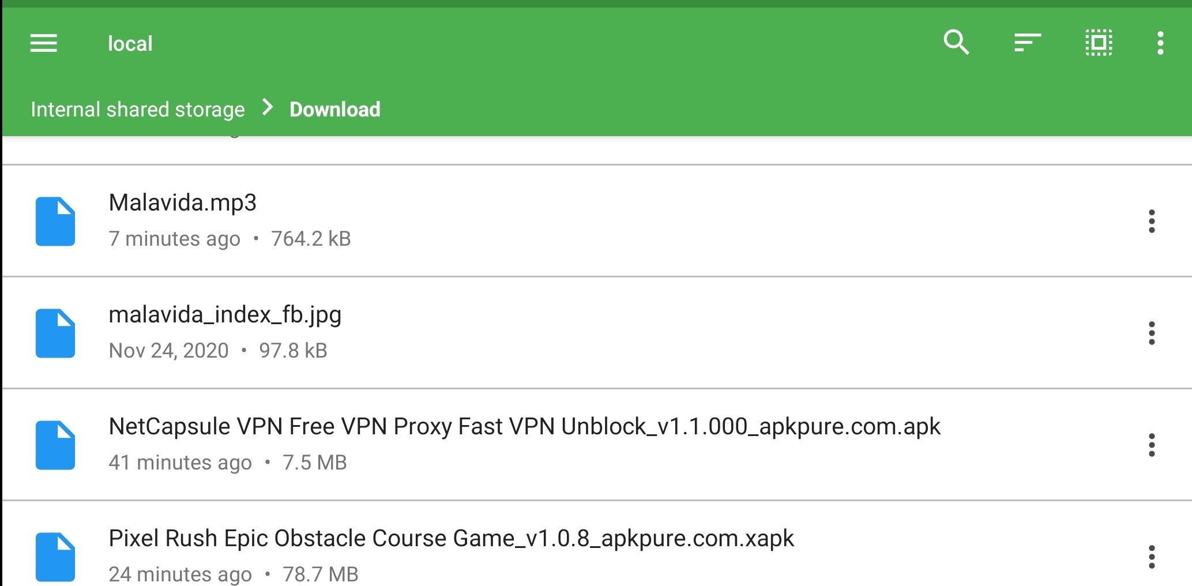
Task: Tap the malavida_index_fb.jpg file icon
Action: (55, 333)
